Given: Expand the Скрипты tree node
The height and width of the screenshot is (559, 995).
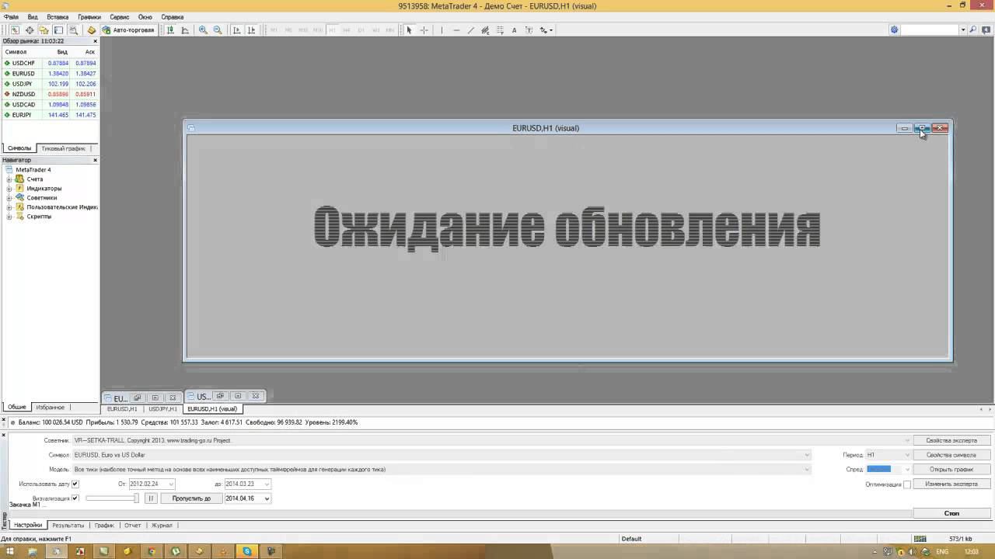Looking at the screenshot, I should 9,217.
